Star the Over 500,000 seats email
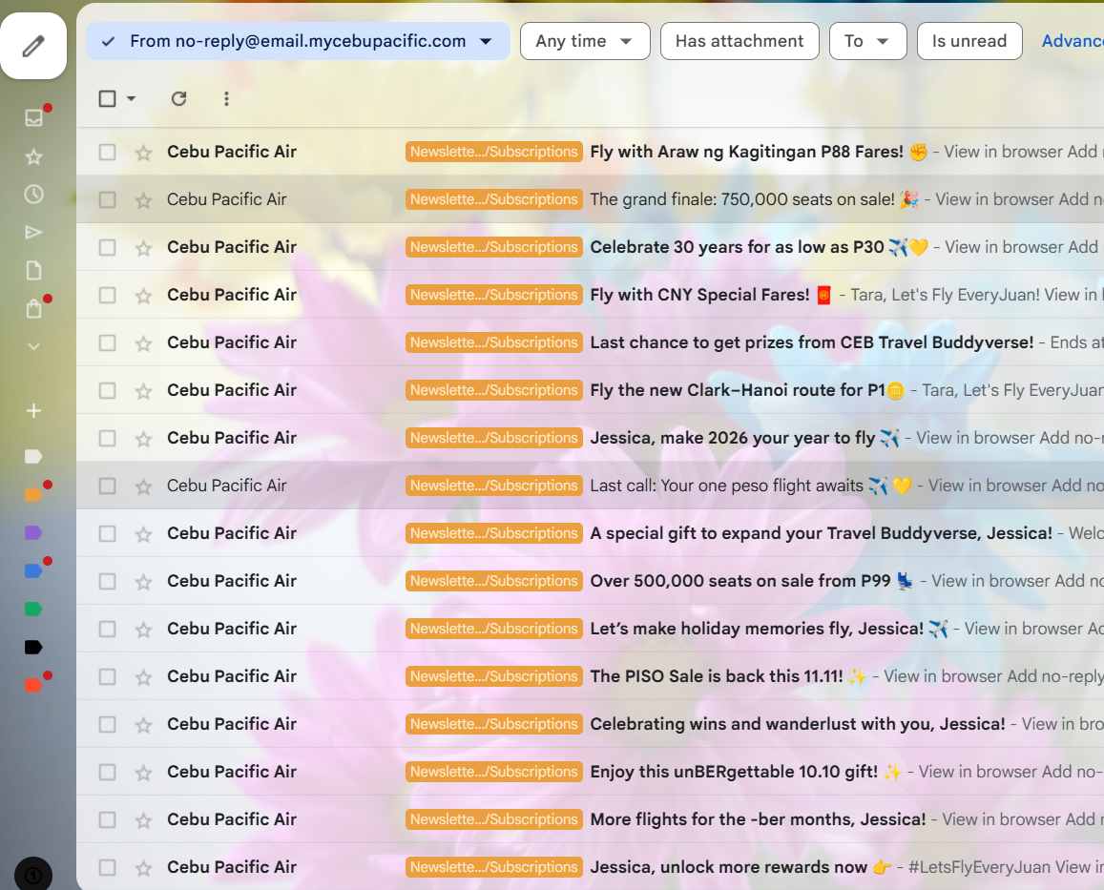The height and width of the screenshot is (890, 1104). click(x=144, y=582)
